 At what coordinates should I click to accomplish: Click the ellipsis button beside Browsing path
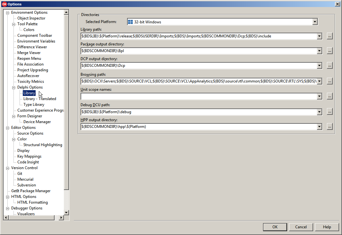click(x=329, y=81)
